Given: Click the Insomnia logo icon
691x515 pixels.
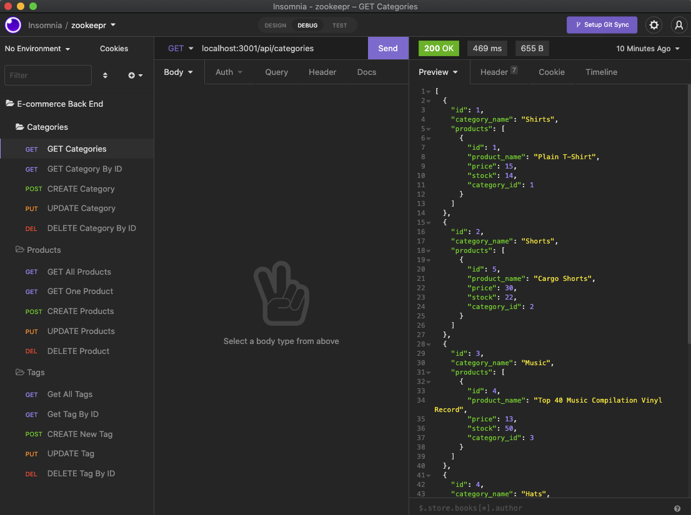Looking at the screenshot, I should click(12, 24).
